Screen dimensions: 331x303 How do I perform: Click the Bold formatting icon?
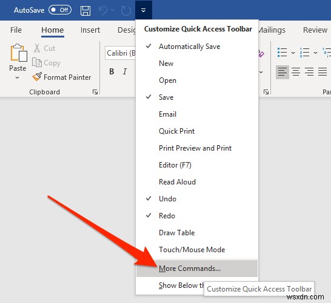[112, 71]
